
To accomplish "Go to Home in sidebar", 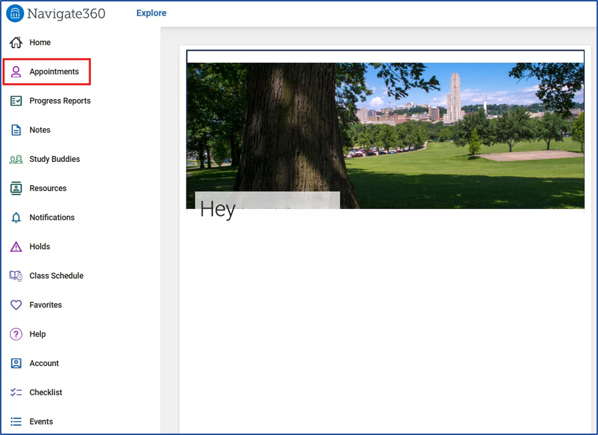I will [40, 42].
